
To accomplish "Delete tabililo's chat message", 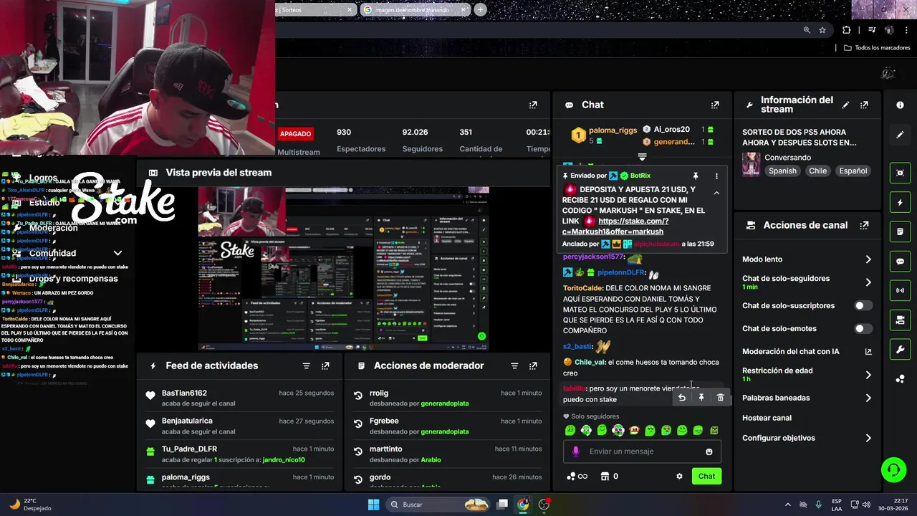I will [721, 398].
